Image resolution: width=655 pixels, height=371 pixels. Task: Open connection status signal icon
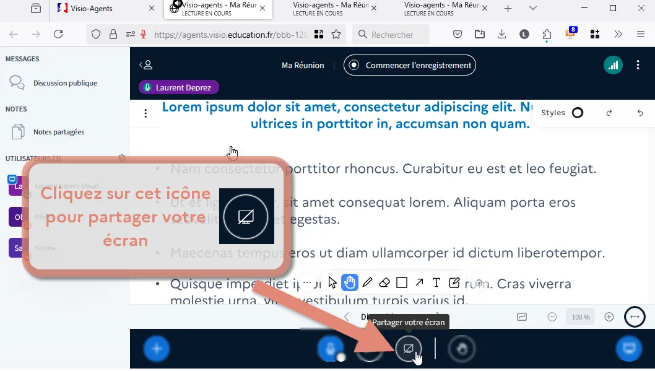(613, 65)
